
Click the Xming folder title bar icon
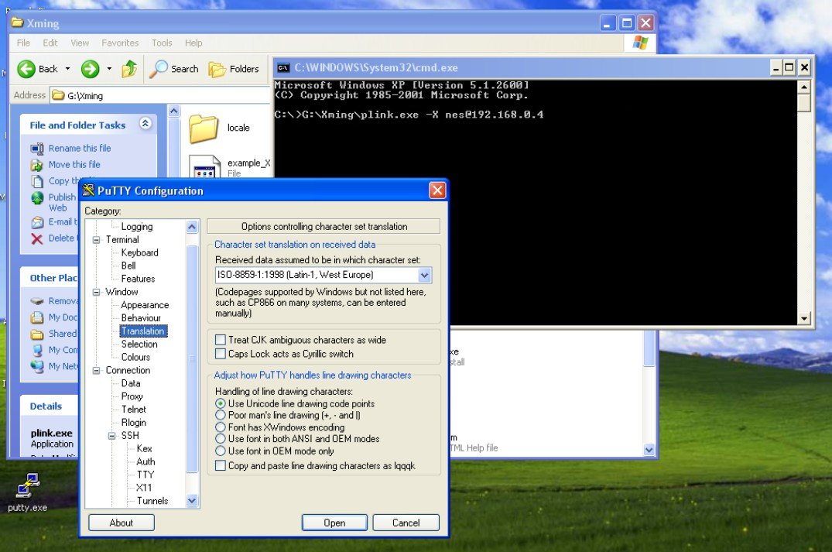[18, 22]
